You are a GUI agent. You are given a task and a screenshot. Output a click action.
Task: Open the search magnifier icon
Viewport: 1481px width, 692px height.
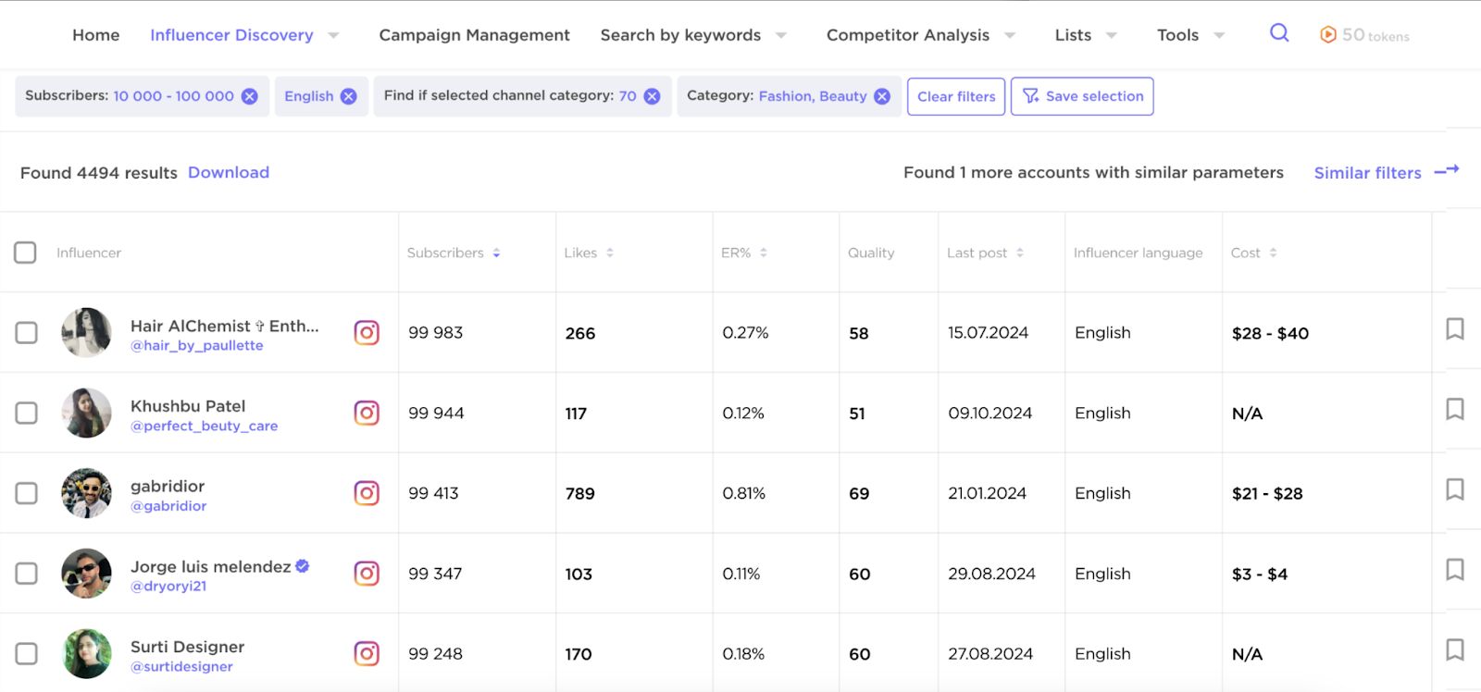(x=1279, y=33)
